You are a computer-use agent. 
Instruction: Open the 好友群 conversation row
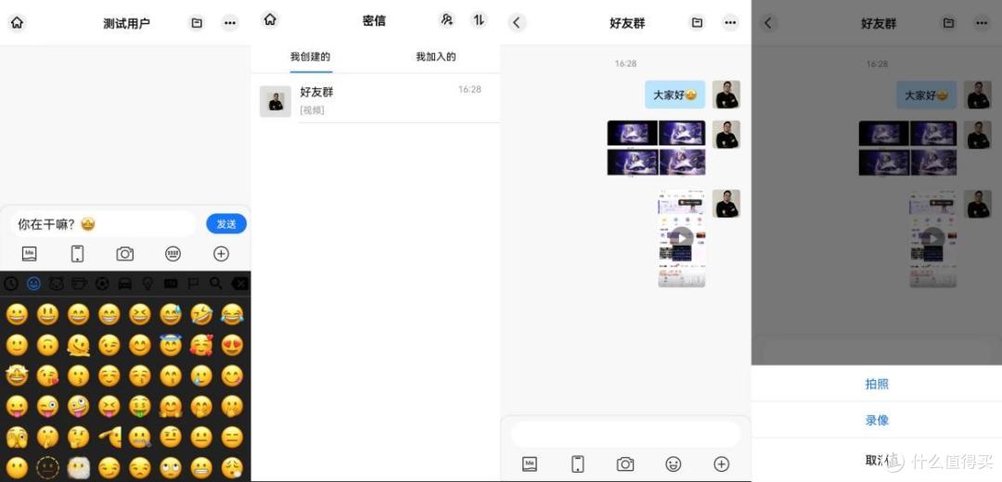(x=376, y=101)
